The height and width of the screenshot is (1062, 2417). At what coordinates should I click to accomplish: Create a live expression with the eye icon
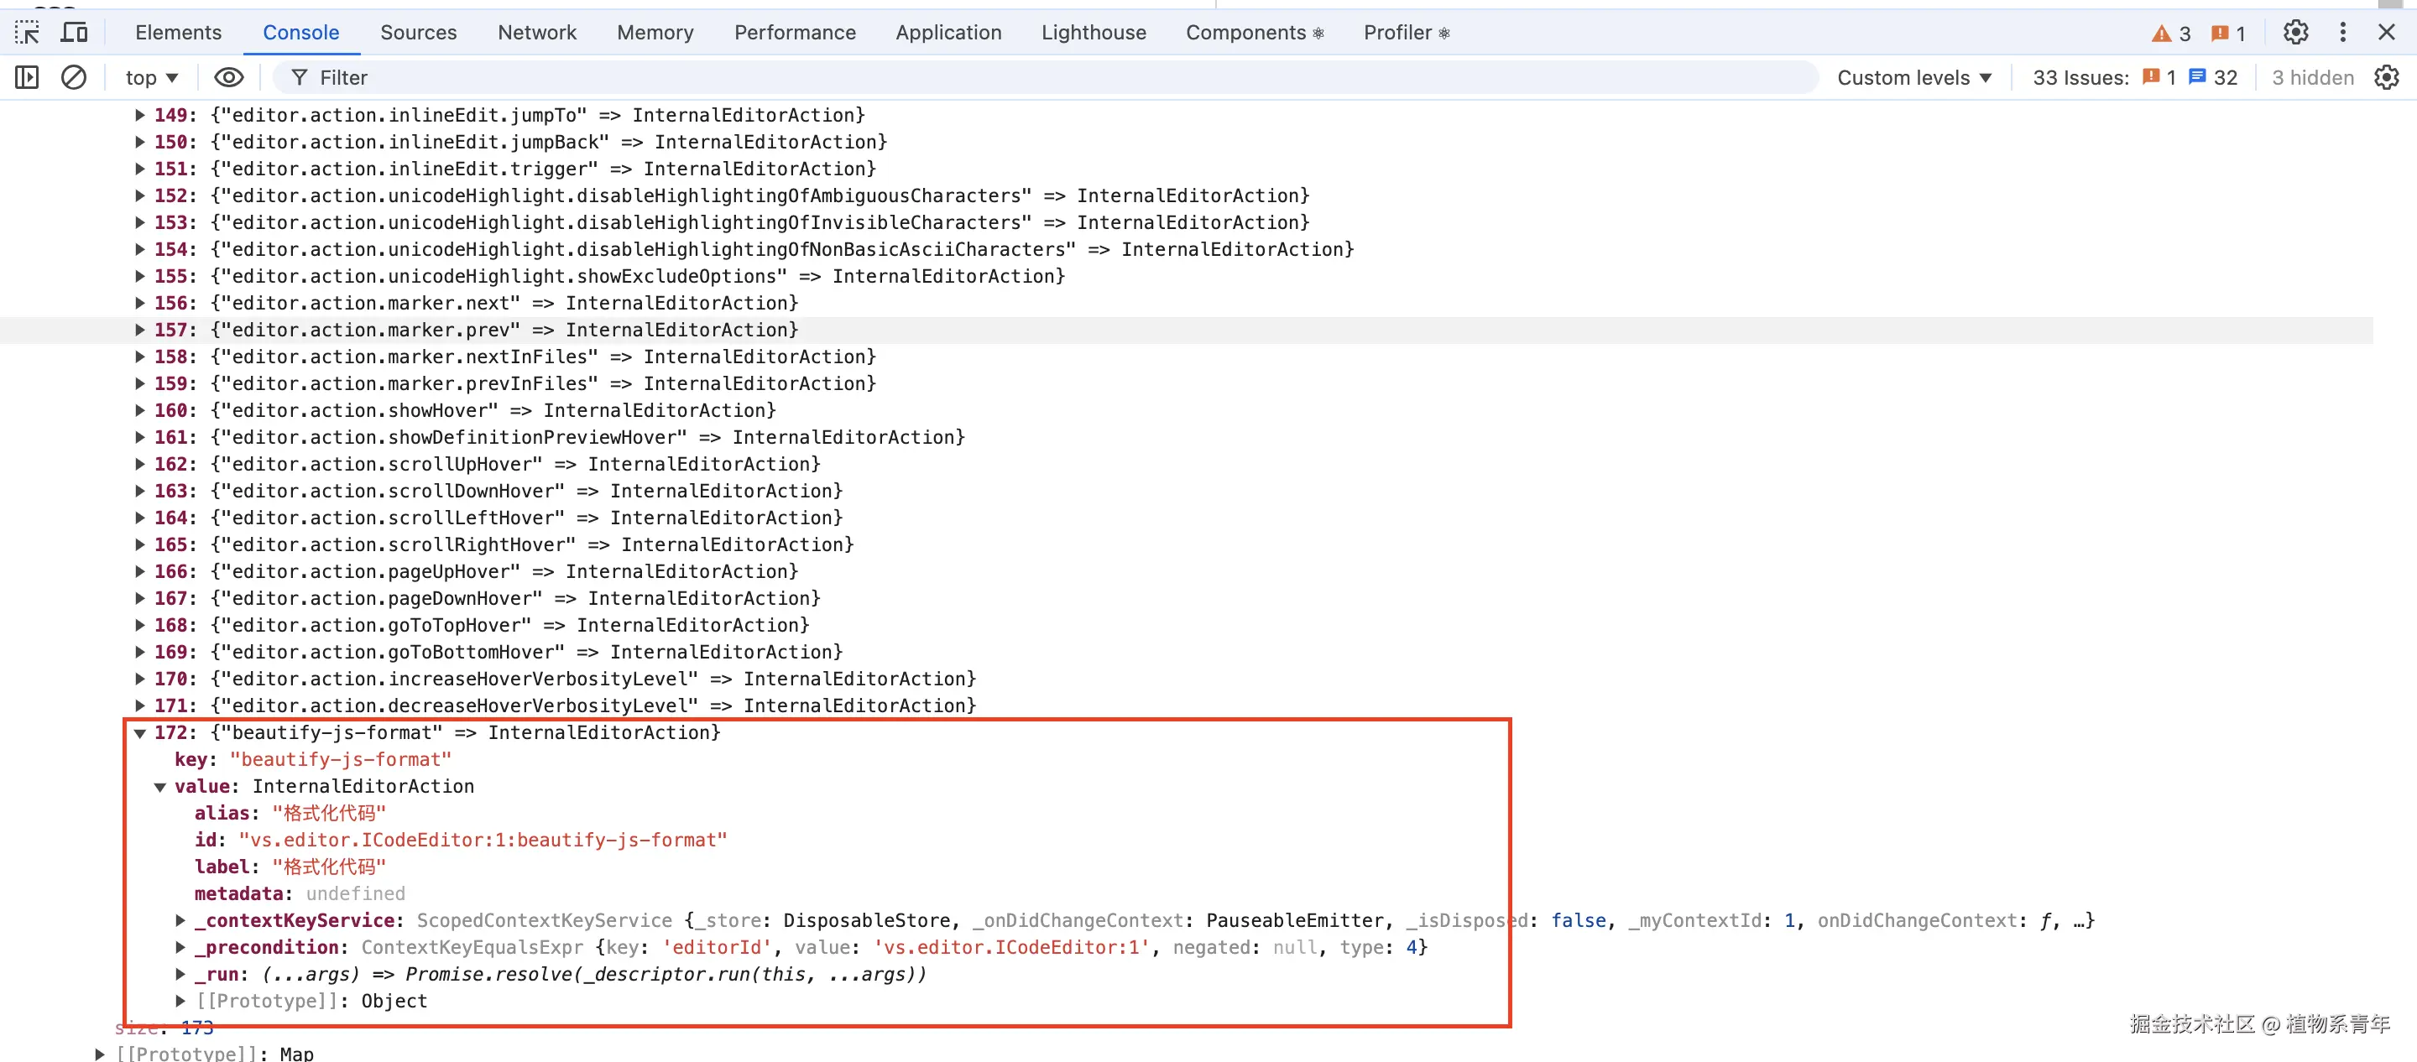point(228,78)
